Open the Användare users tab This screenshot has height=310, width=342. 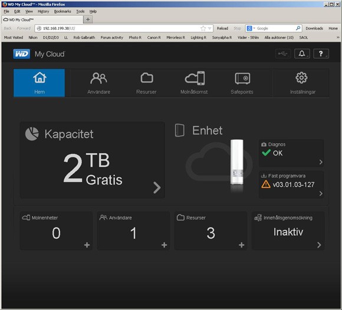pos(98,83)
